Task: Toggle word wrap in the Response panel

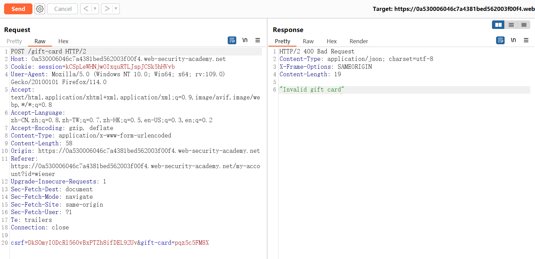Action: tap(500, 41)
